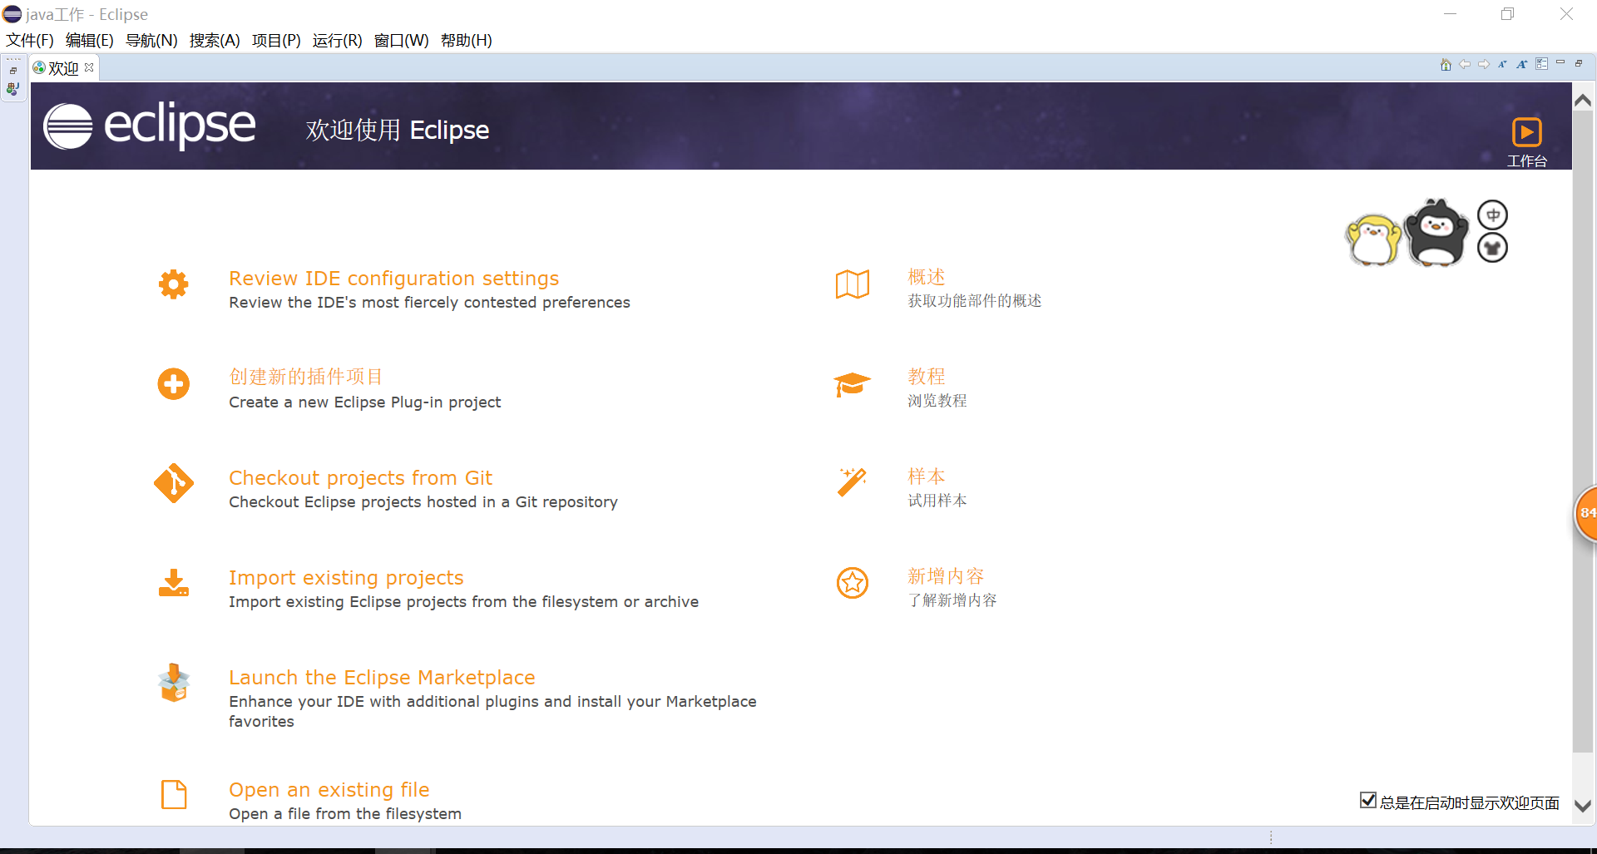Open the 新增内容 link
1597x854 pixels.
coord(946,576)
